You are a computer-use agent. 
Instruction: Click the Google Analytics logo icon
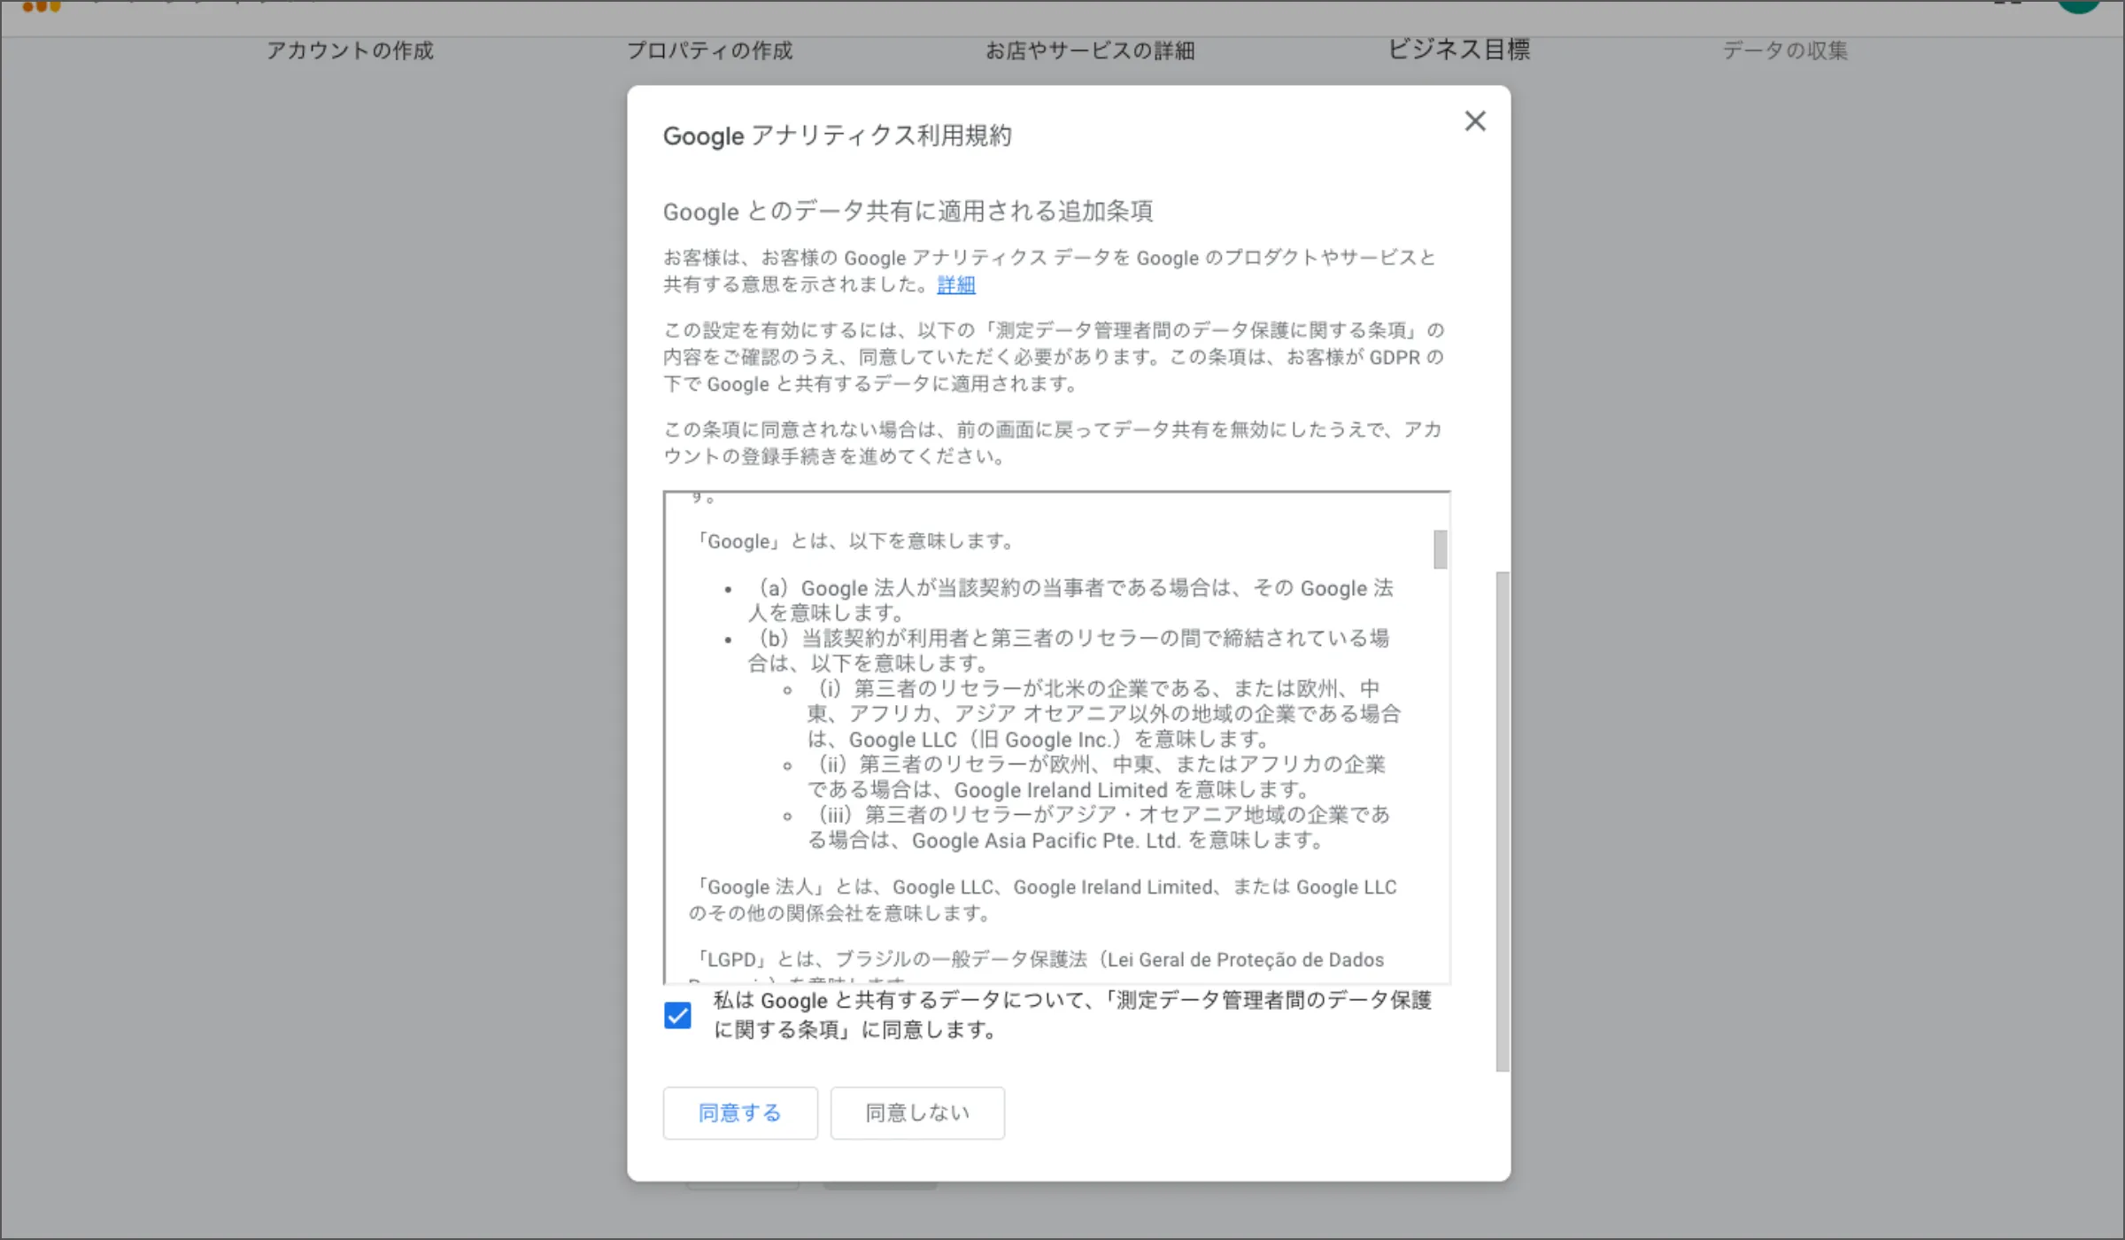coord(41,6)
